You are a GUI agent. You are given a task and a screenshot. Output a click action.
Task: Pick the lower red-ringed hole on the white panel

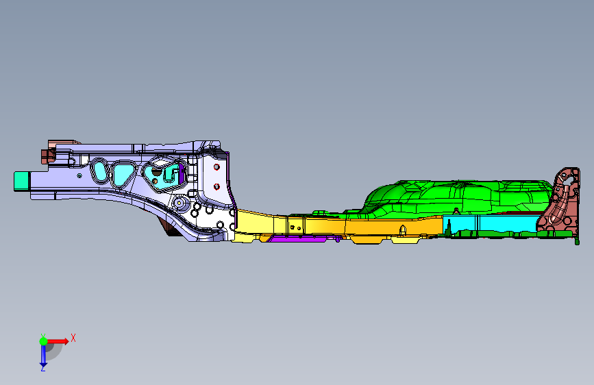(216, 186)
